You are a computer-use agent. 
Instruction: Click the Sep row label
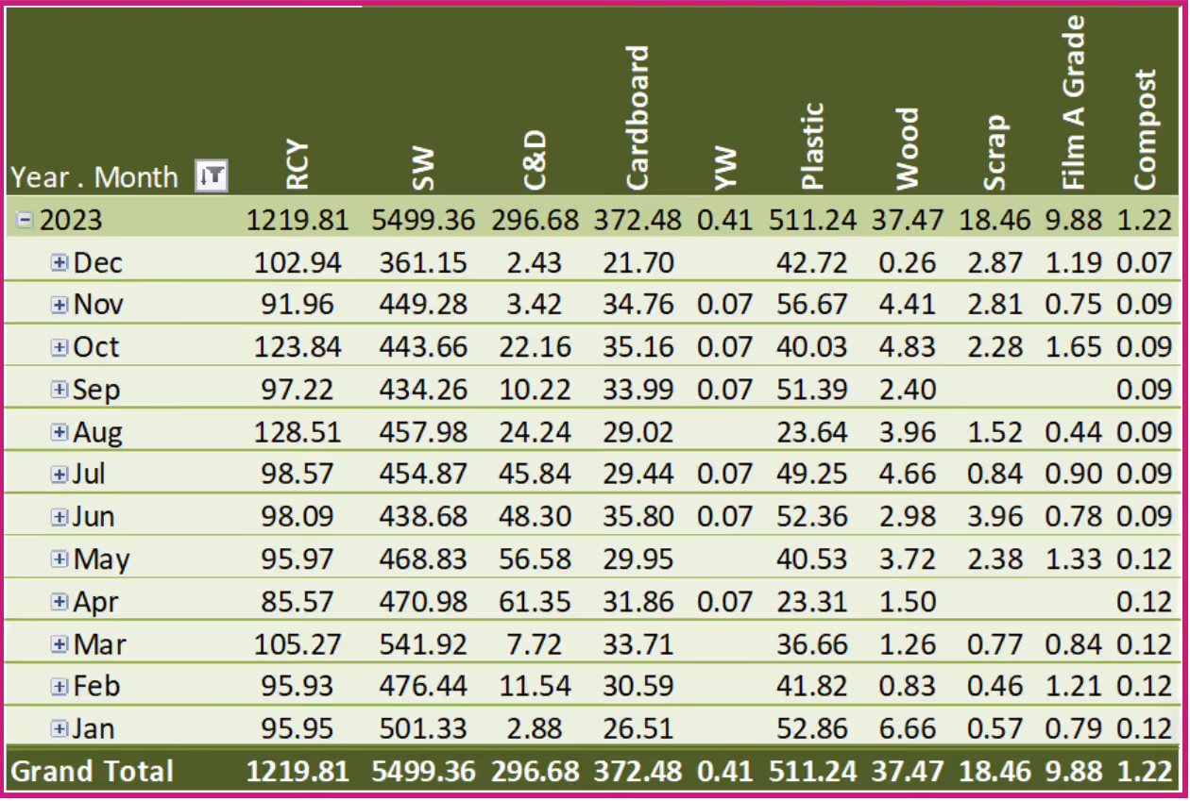tap(96, 389)
